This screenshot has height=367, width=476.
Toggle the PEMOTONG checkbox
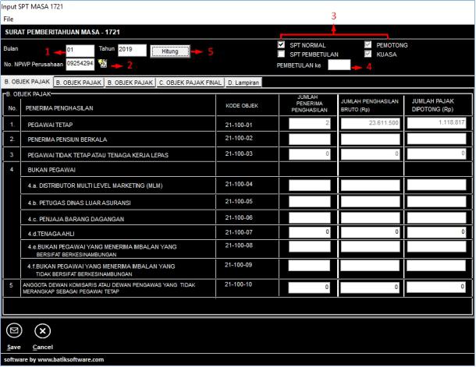tap(368, 45)
